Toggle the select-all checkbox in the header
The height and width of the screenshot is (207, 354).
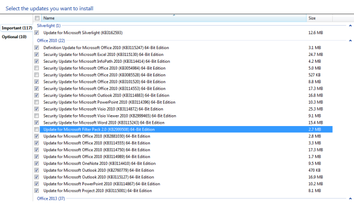[x=37, y=18]
